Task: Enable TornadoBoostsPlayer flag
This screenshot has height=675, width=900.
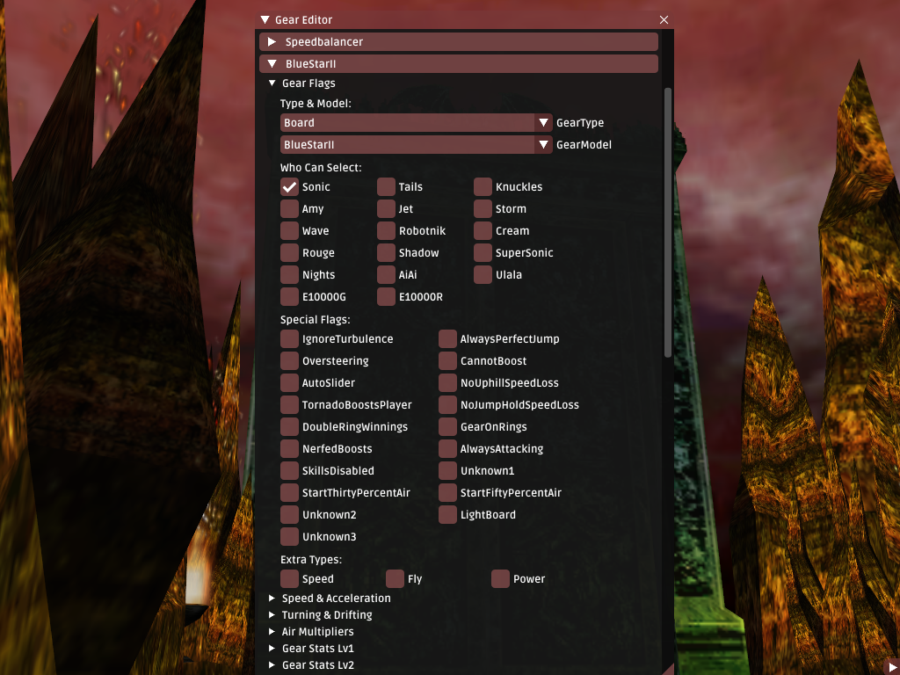Action: pyautogui.click(x=289, y=404)
